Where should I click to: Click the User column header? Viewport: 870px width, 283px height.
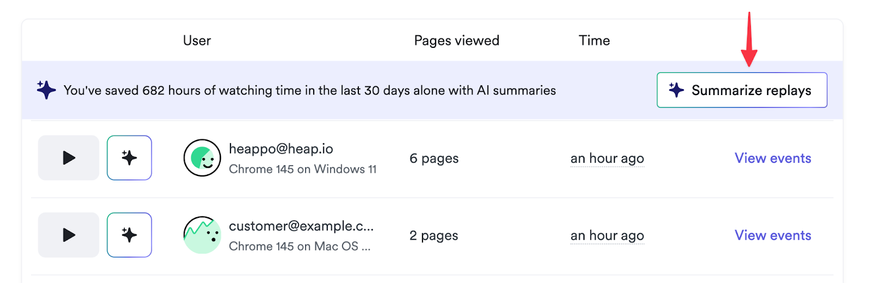click(x=197, y=41)
